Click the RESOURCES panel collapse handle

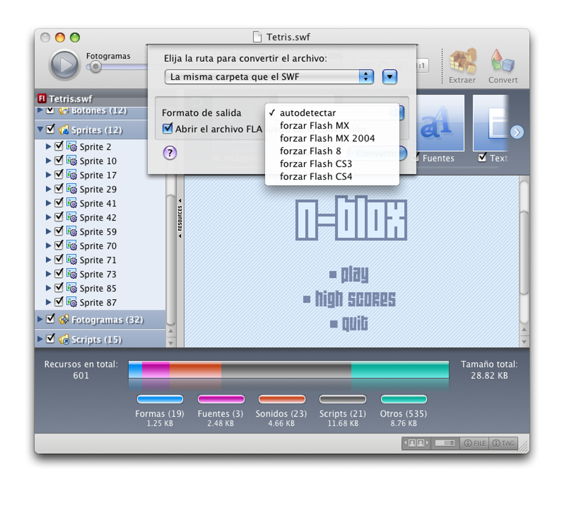pos(180,218)
